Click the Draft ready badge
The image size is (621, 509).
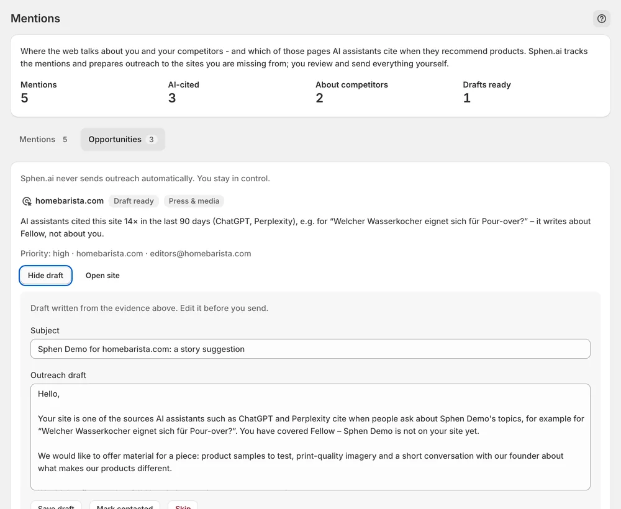pyautogui.click(x=134, y=201)
